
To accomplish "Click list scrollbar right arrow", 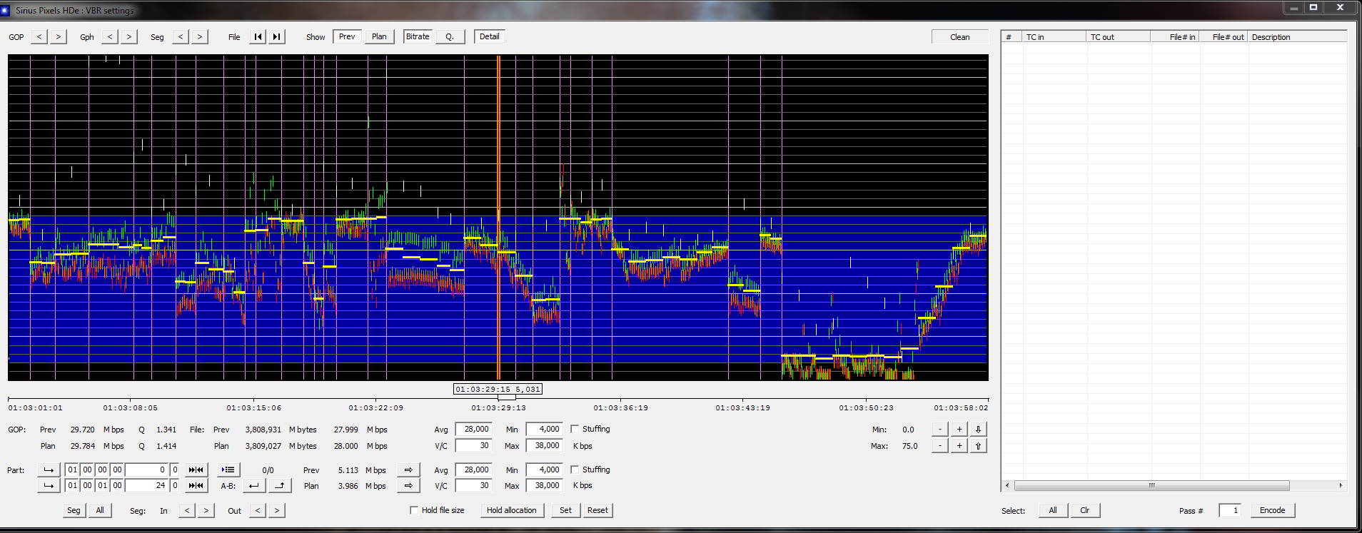I will pyautogui.click(x=1341, y=486).
